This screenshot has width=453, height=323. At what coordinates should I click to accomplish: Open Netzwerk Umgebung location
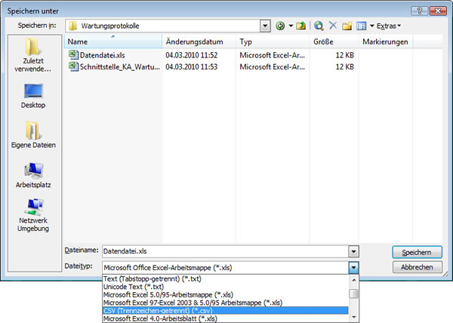[x=33, y=214]
